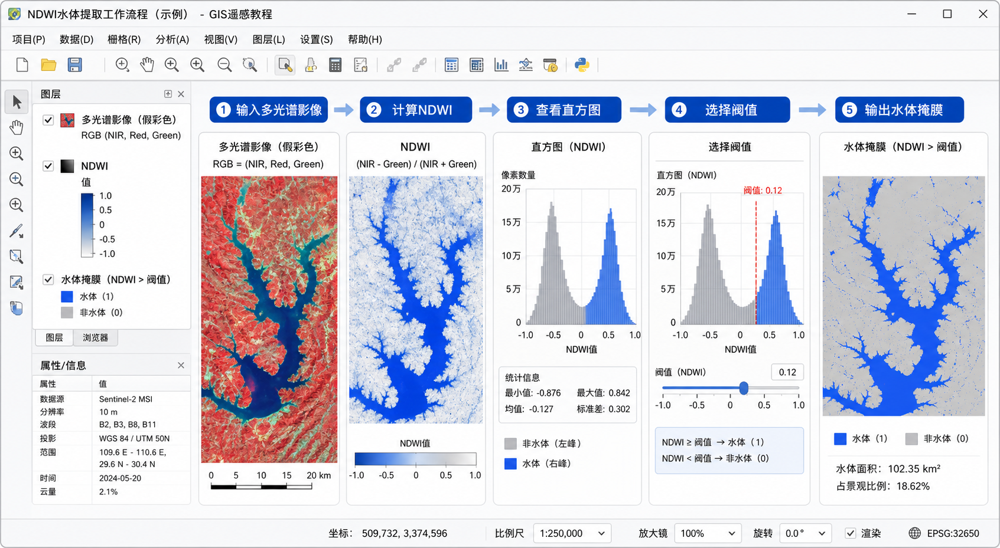Screen dimensions: 1000x548
Task: Select the top toolbar hand pan tool
Action: pos(147,65)
